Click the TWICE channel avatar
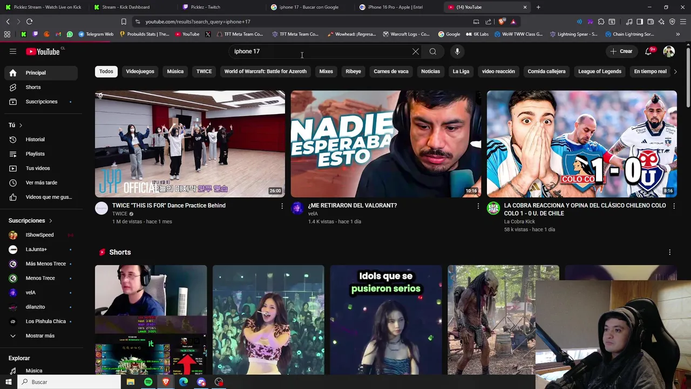Screen dimensions: 691x389 [101, 209]
